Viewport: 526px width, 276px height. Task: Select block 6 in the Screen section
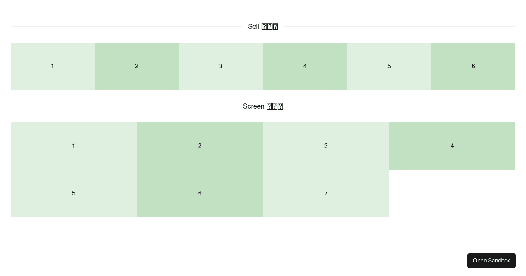200,193
